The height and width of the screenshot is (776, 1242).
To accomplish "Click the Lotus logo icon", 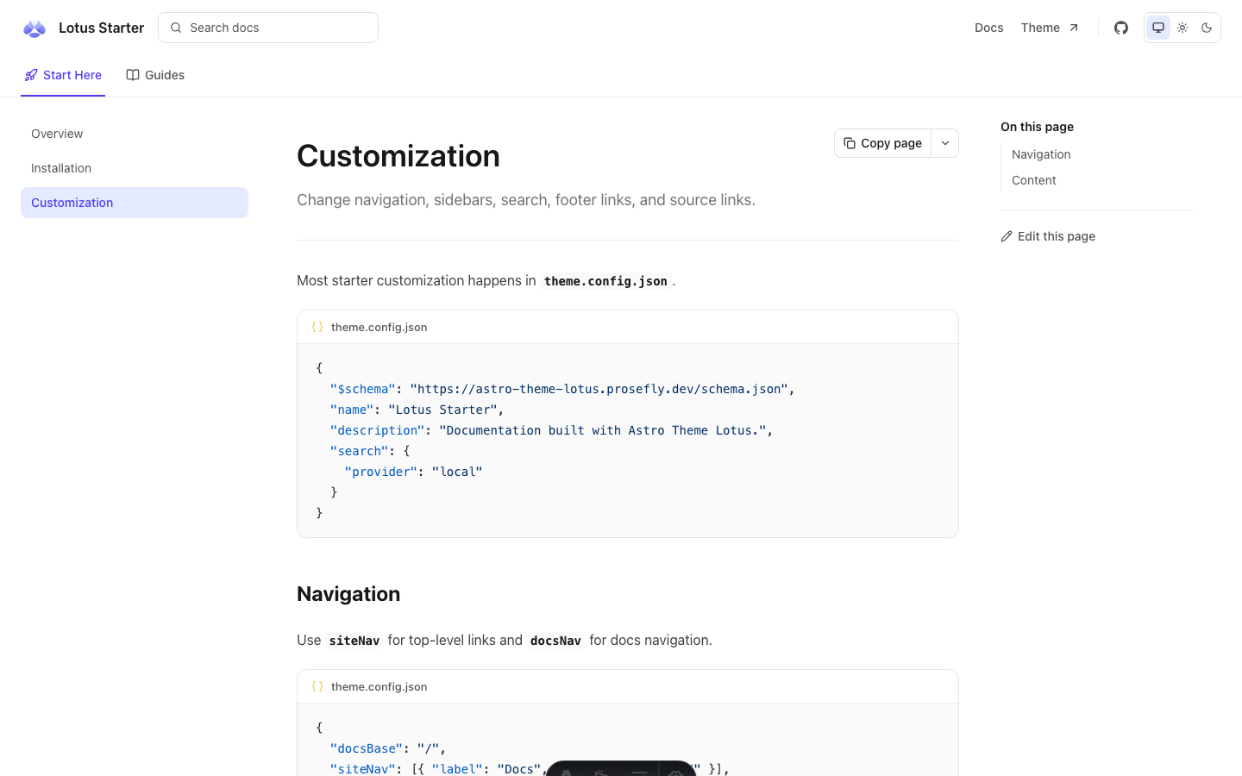I will pyautogui.click(x=34, y=28).
